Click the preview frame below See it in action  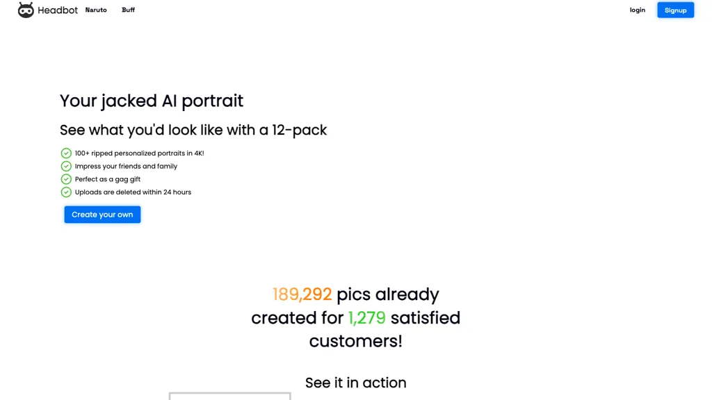click(229, 397)
